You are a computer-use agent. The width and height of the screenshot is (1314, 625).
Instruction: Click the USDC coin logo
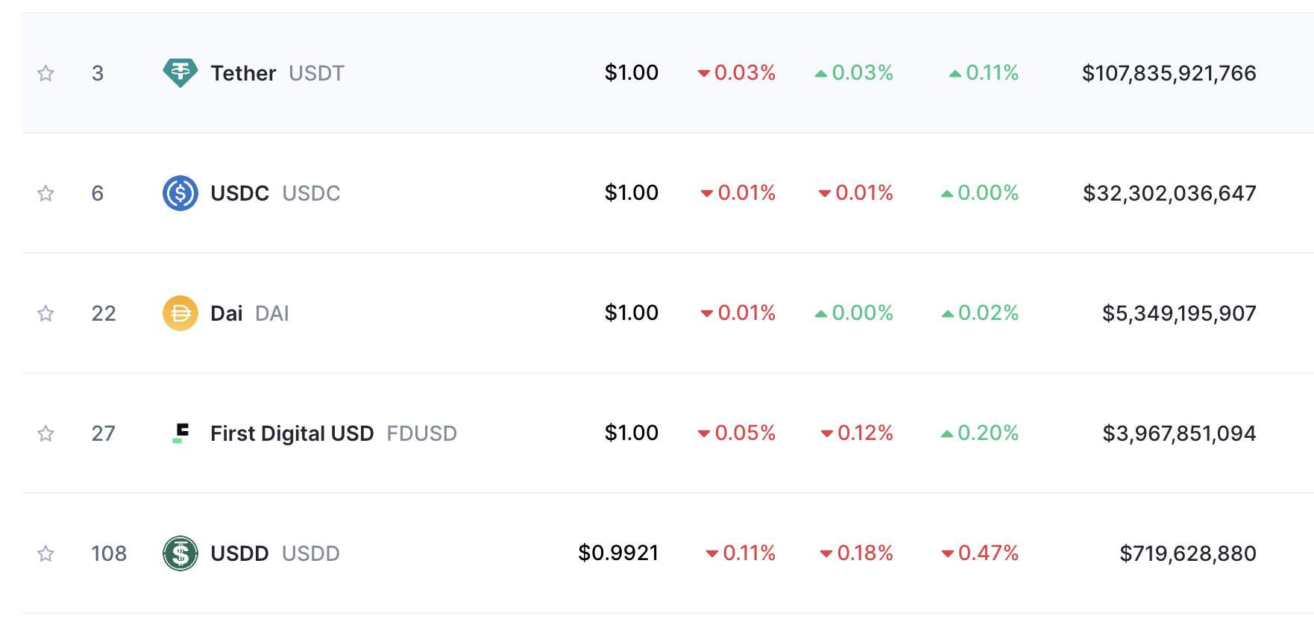click(x=180, y=192)
